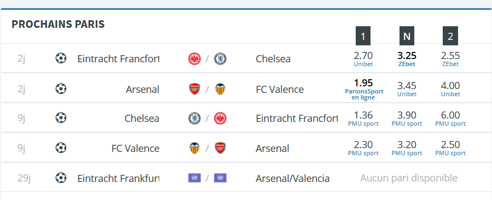The width and height of the screenshot is (492, 200).
Task: Open the Arsenal/Valencia team link
Action: tap(292, 178)
